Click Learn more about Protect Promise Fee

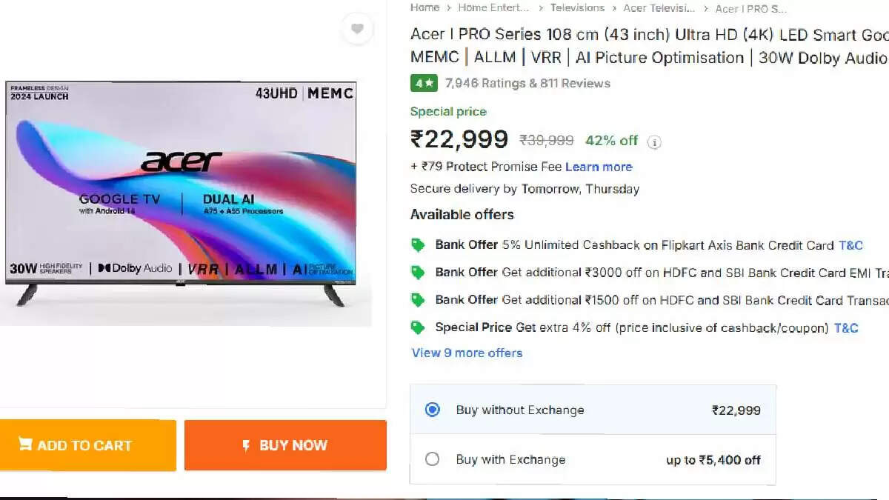coord(599,167)
